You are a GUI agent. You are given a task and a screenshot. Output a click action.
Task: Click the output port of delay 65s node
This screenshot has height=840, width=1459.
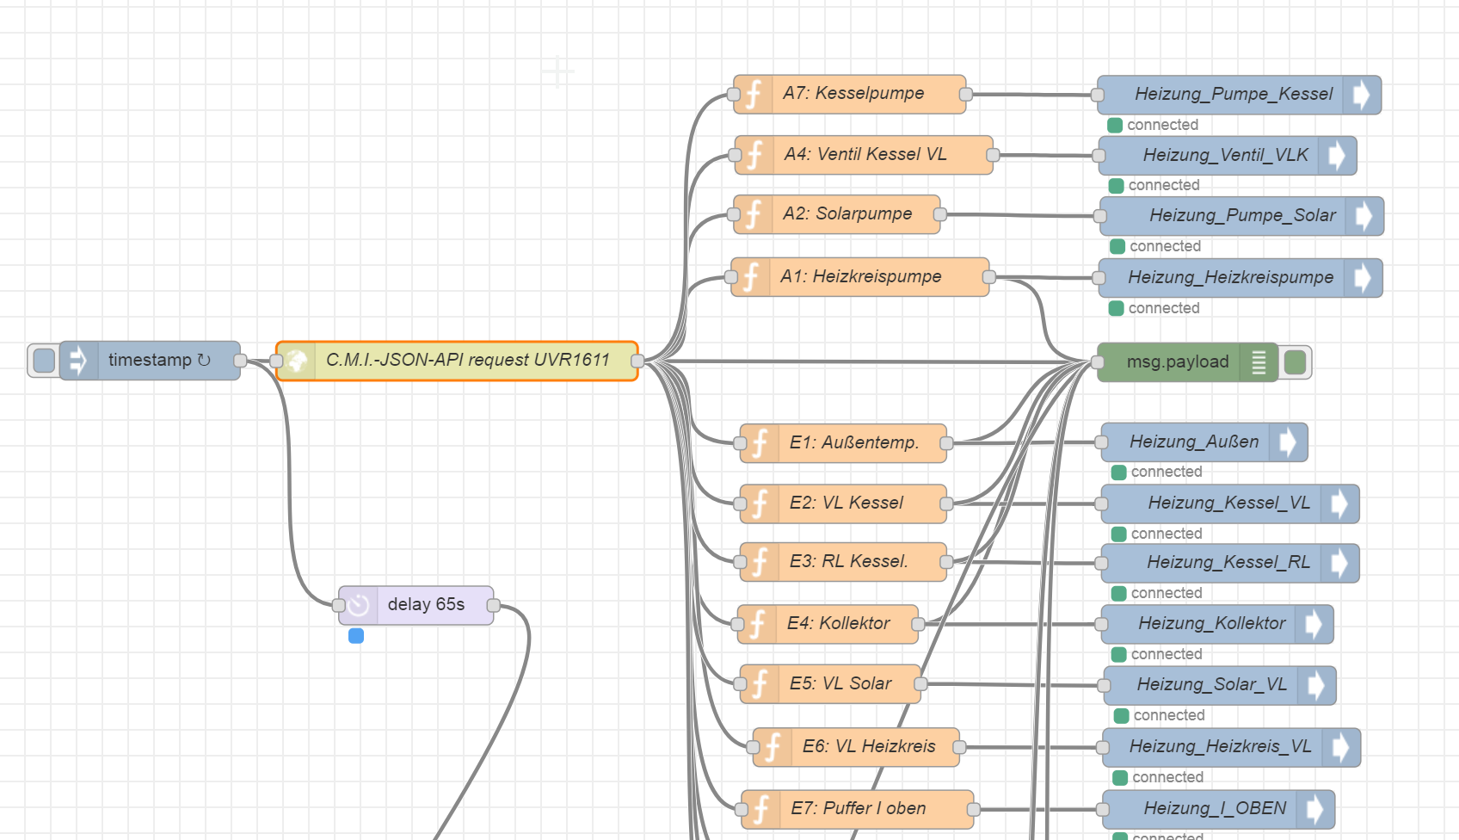click(x=494, y=605)
